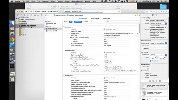
Task: Jump to the next issue arrow
Action: (x=140, y=15)
